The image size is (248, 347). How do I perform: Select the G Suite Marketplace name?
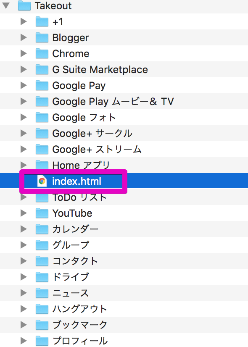(x=100, y=70)
